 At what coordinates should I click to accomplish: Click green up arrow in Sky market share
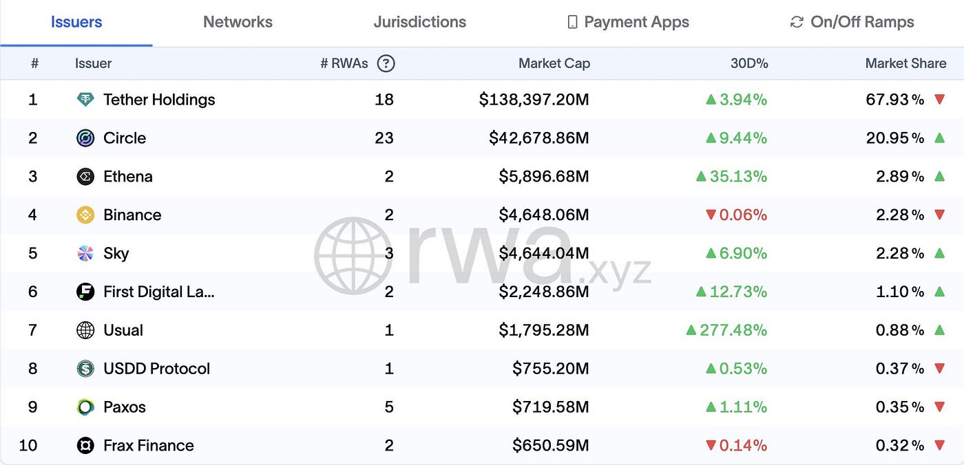pyautogui.click(x=939, y=253)
